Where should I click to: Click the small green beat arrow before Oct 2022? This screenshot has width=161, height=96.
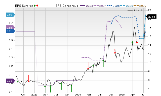click(18, 82)
